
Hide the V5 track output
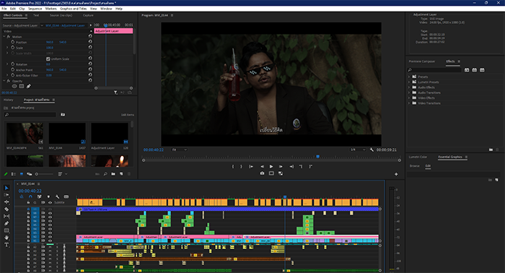tap(50, 225)
